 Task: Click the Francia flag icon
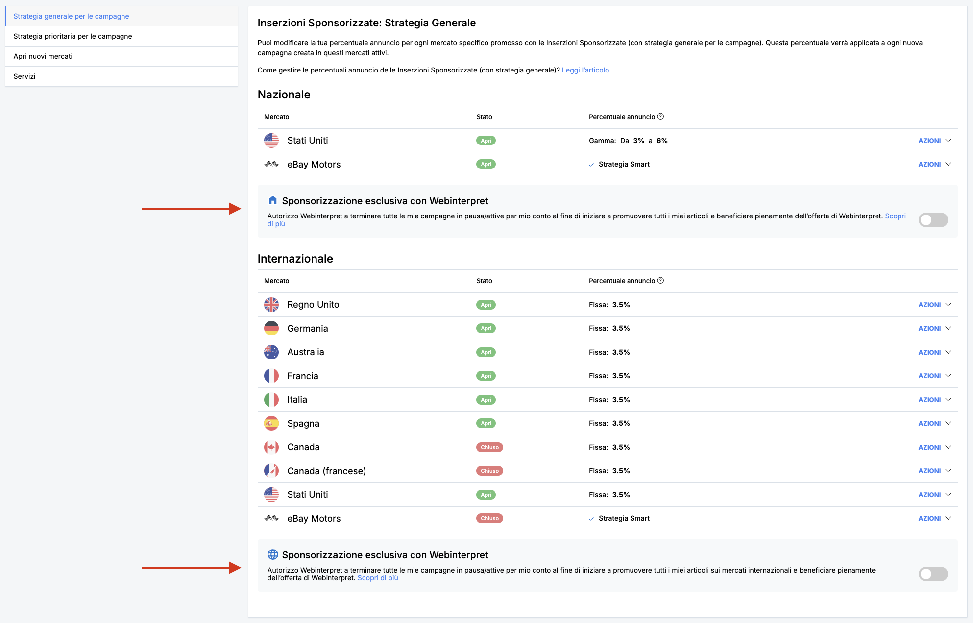click(x=271, y=376)
